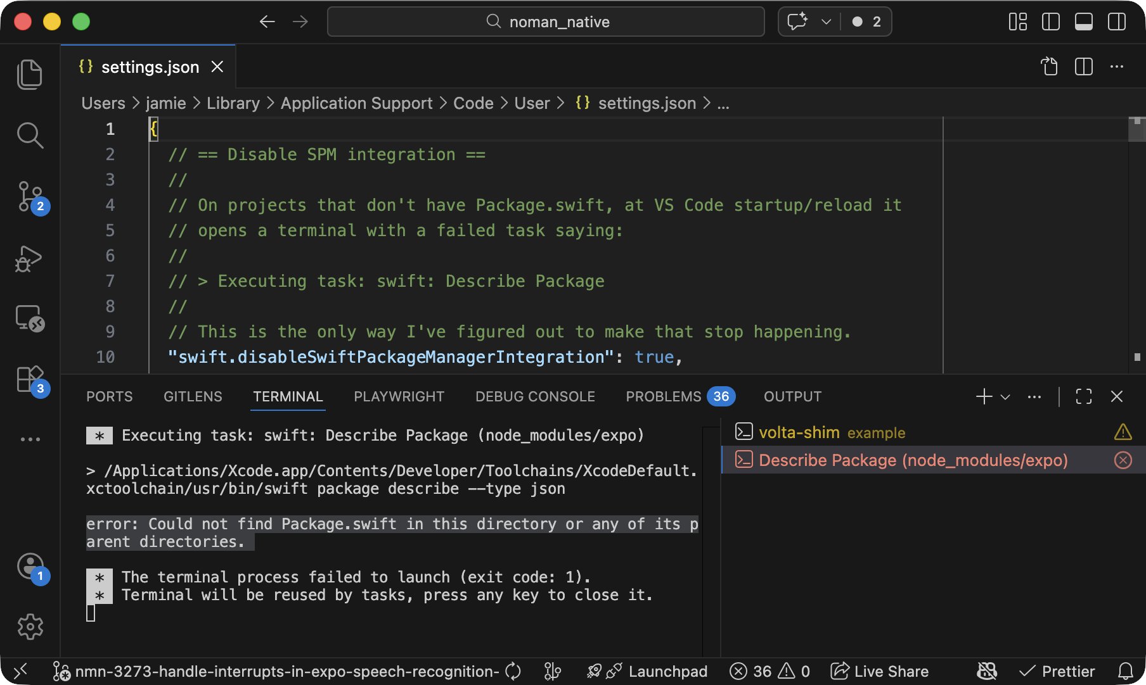Click the nmn-3273 git branch in status bar

[276, 671]
